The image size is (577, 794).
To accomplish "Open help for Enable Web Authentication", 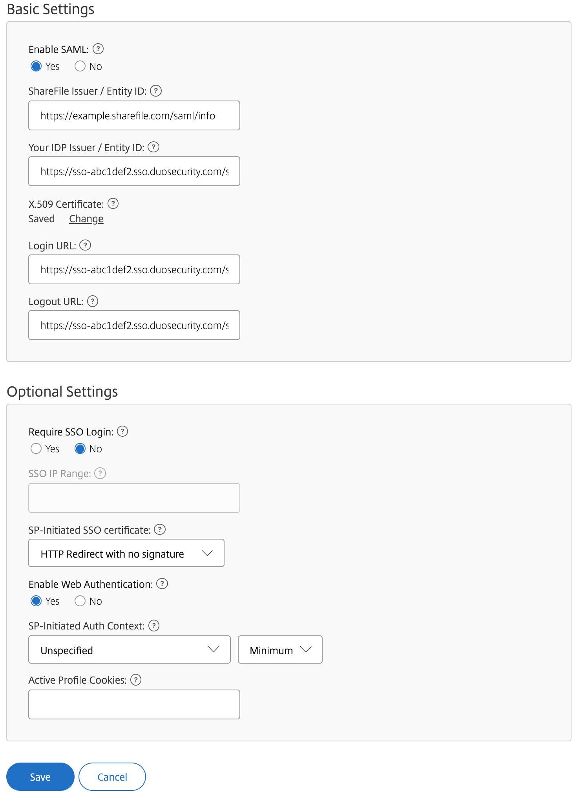I will (x=162, y=584).
